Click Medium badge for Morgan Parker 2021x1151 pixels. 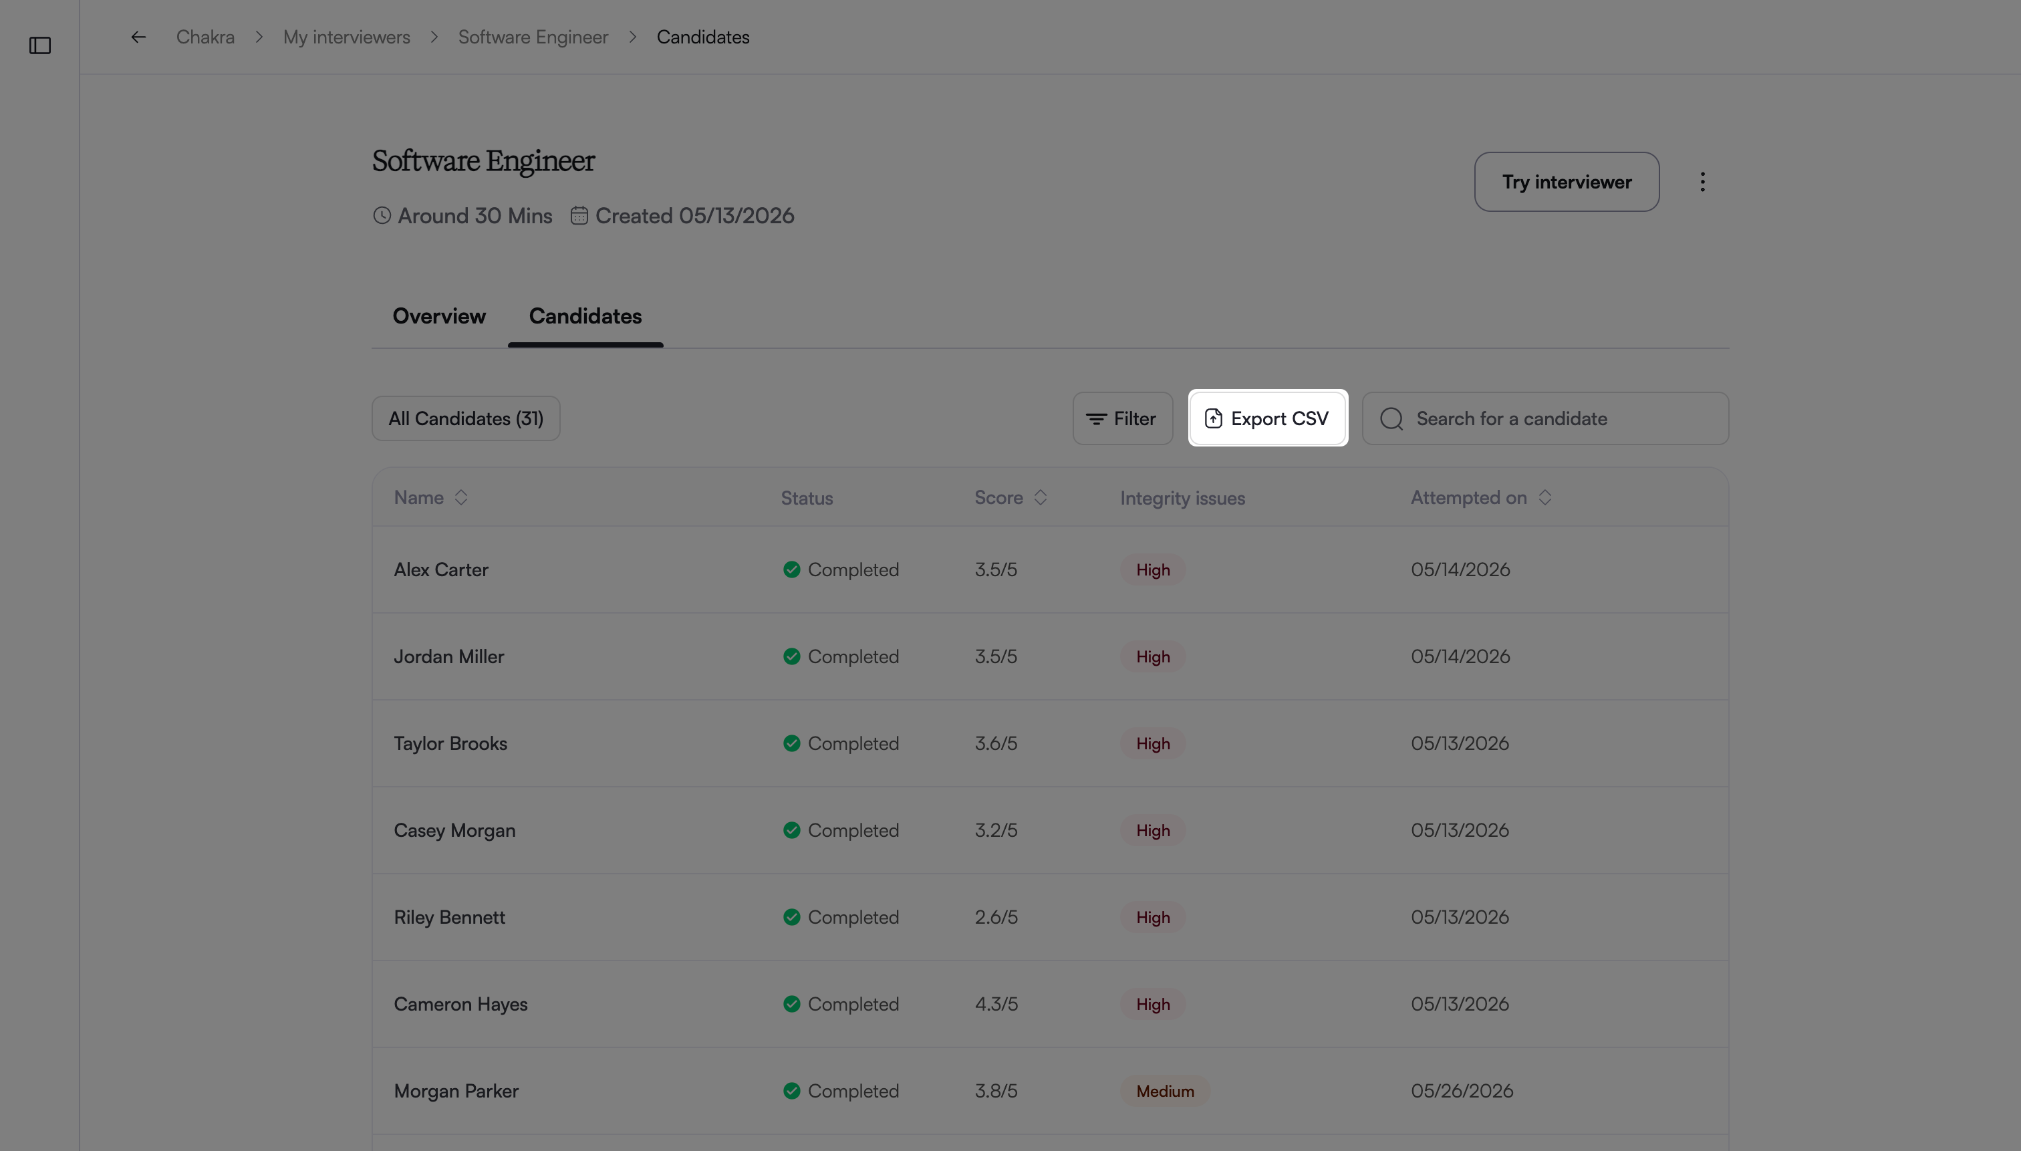(x=1165, y=1091)
